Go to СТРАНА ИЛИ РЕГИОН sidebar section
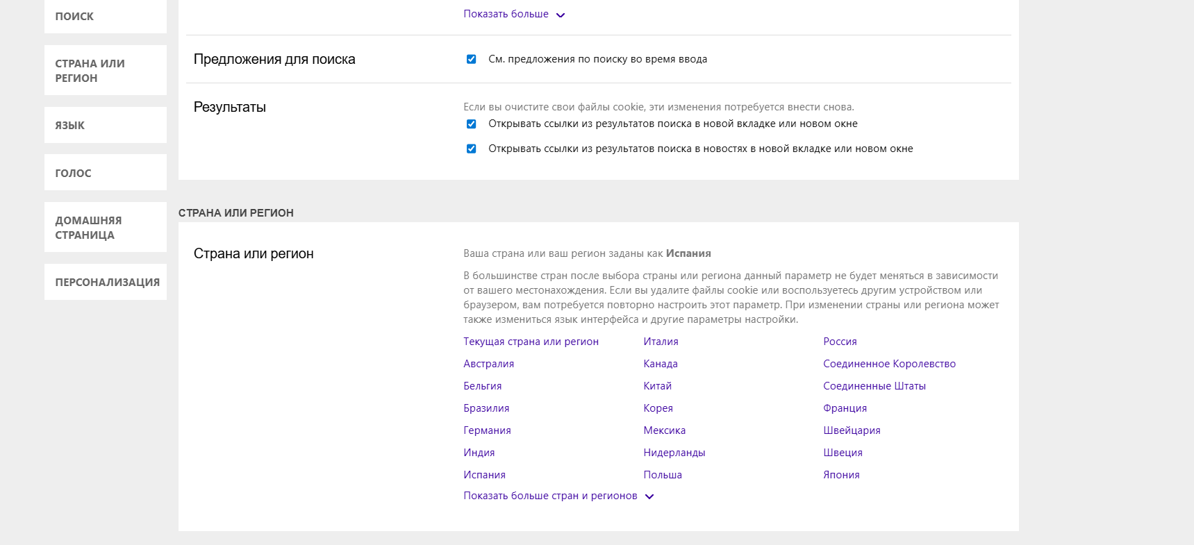Image resolution: width=1194 pixels, height=545 pixels. [106, 70]
